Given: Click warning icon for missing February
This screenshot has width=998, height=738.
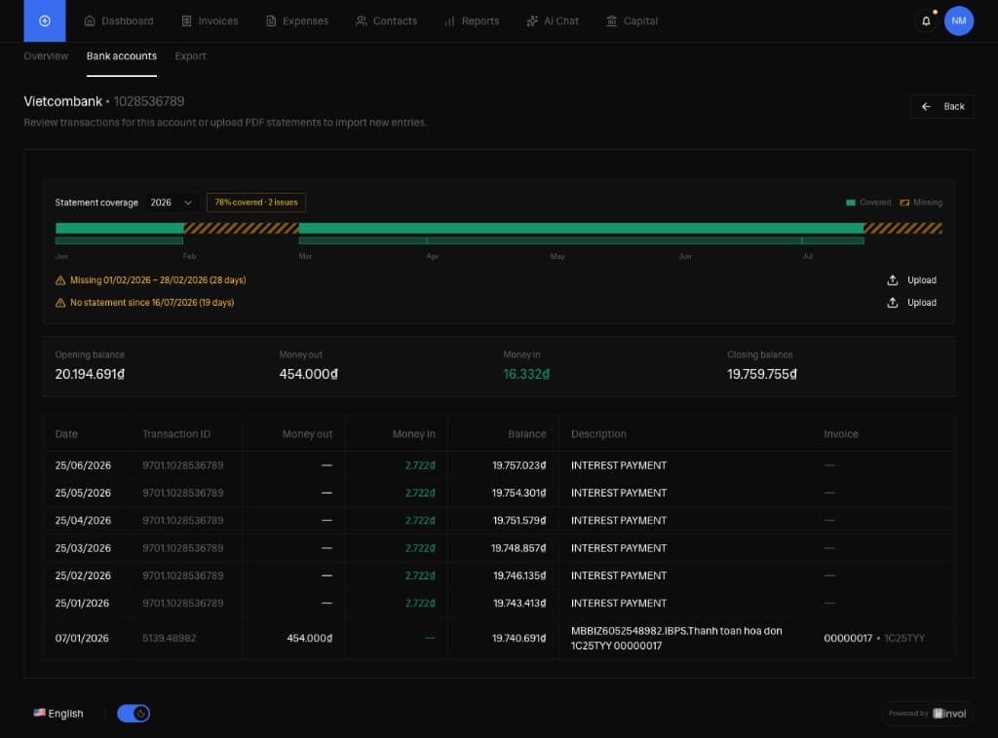Looking at the screenshot, I should pos(60,280).
